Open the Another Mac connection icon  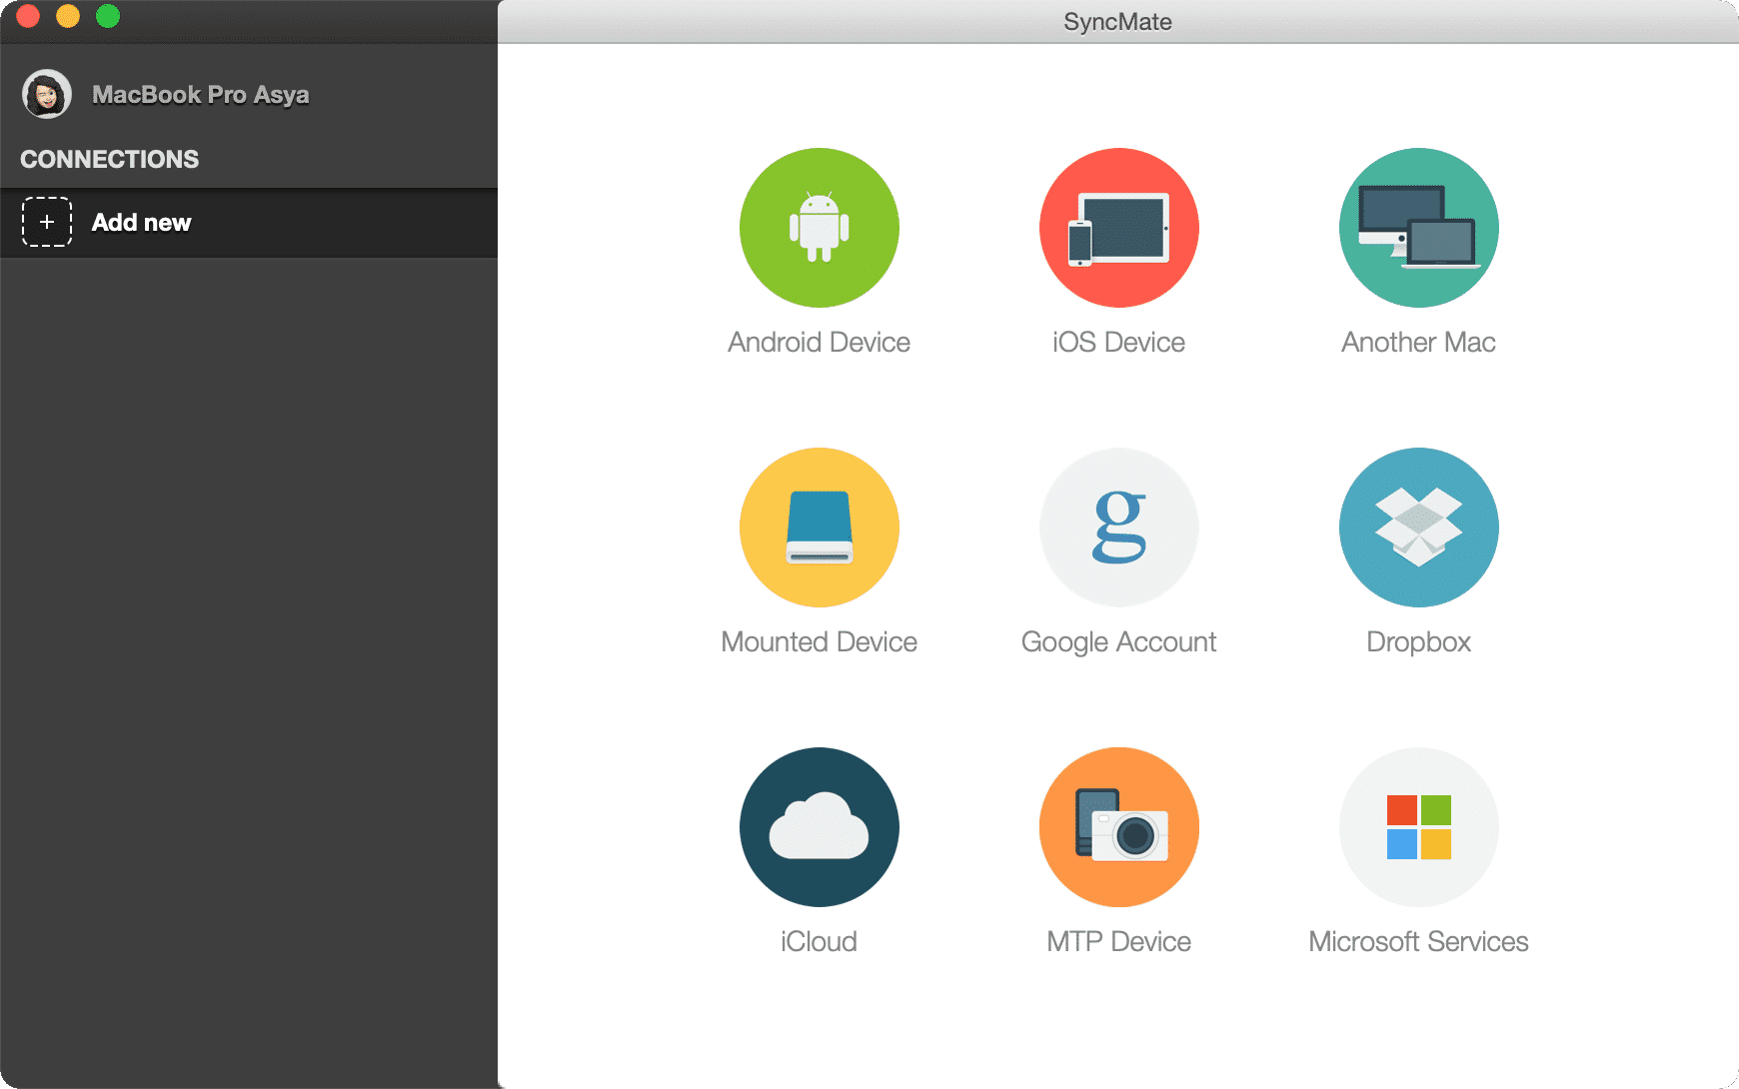pos(1418,228)
